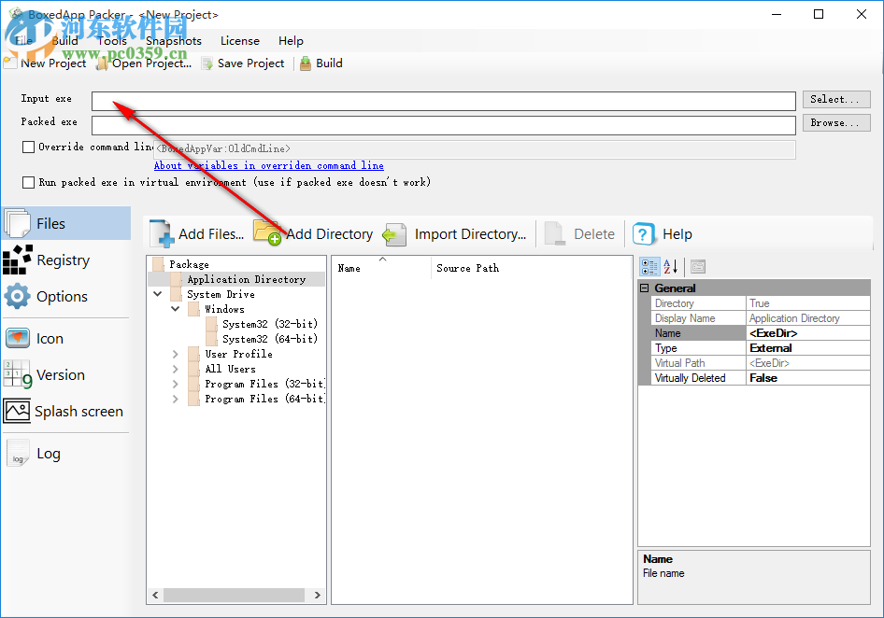This screenshot has width=884, height=618.
Task: Open the Icon section picture icon
Action: (18, 338)
